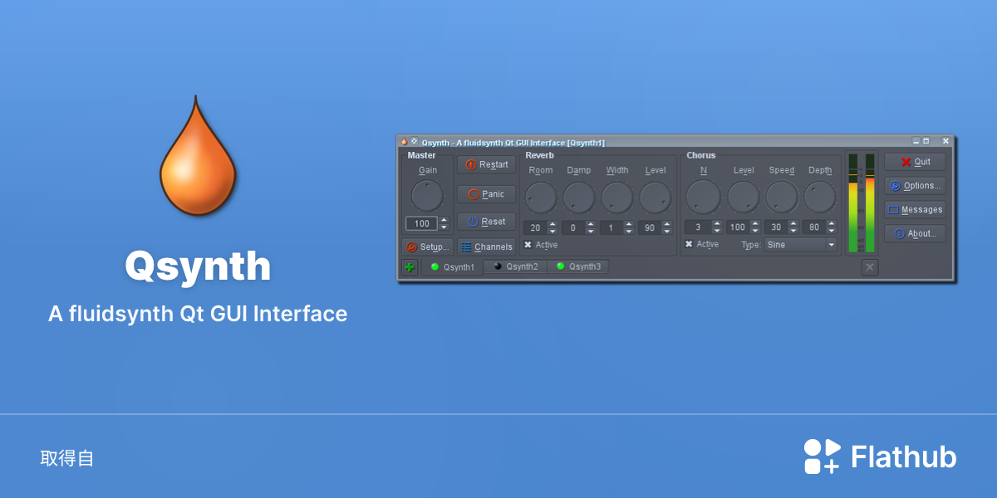Click the Reverb Room field showing 20
Screen dimensions: 997x498
tap(535, 227)
